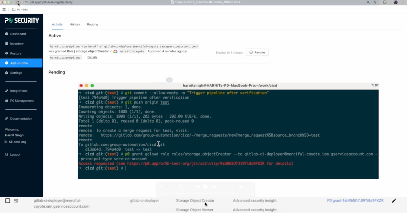Open the browser zoom magnifier icon
The height and width of the screenshot is (213, 407).
click(x=368, y=2)
